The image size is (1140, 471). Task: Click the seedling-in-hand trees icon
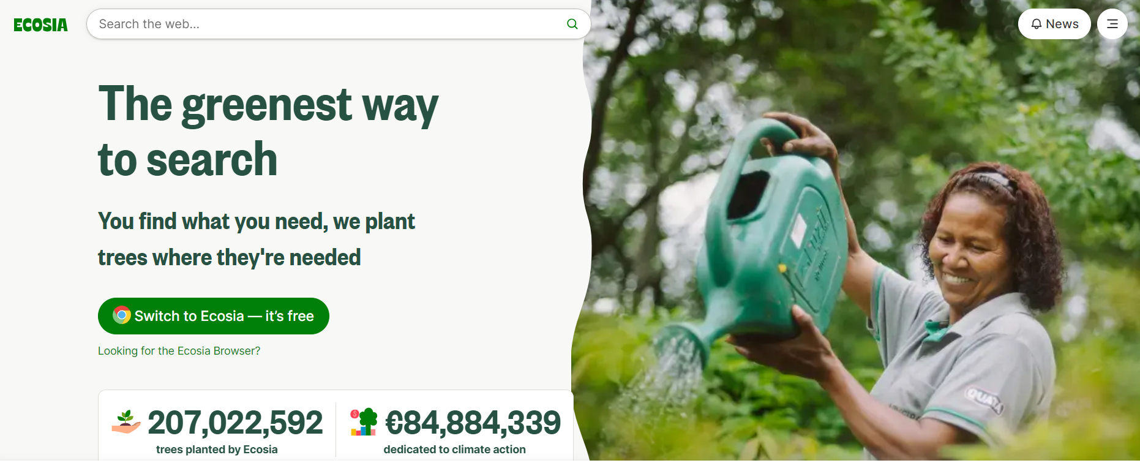point(126,422)
